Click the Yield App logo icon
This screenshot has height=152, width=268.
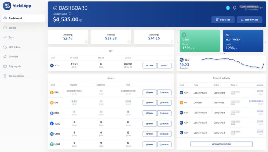[7, 6]
